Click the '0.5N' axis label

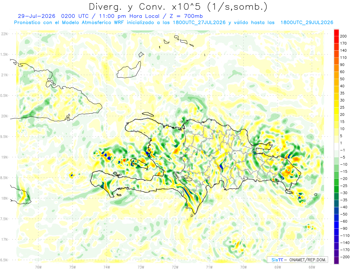click(x=4, y=96)
